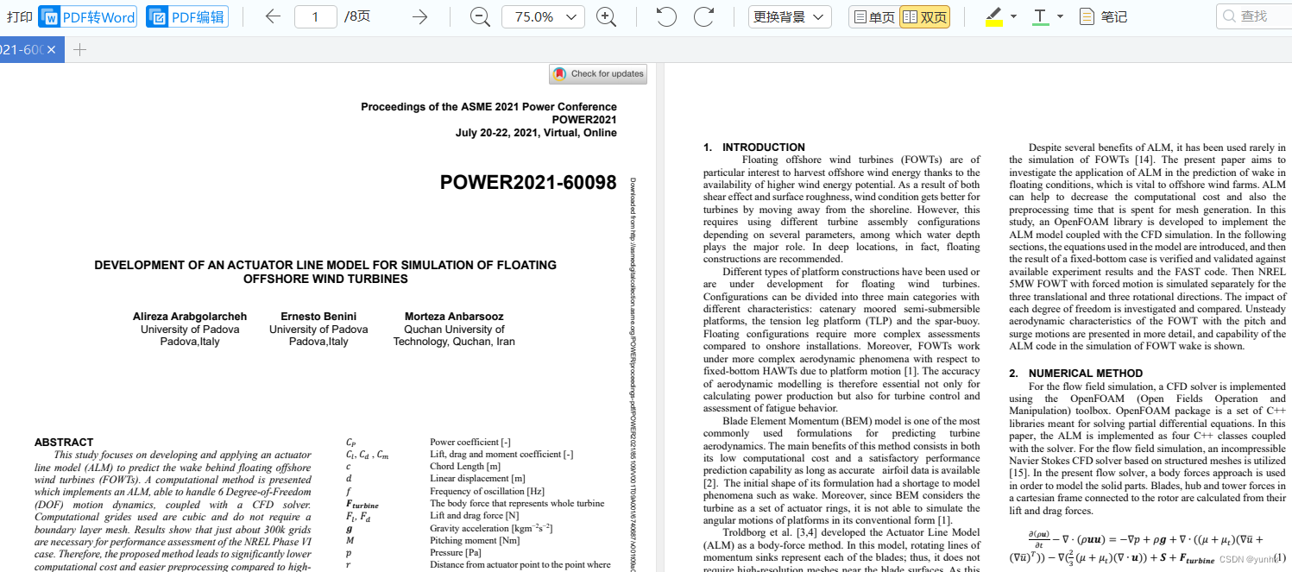Click Check for updates button

click(598, 74)
